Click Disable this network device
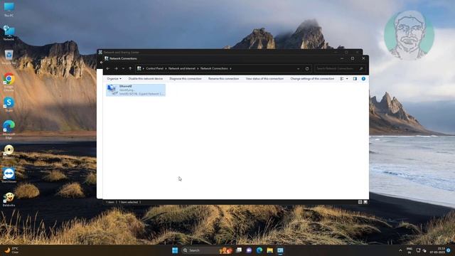The image size is (455, 256). click(145, 79)
